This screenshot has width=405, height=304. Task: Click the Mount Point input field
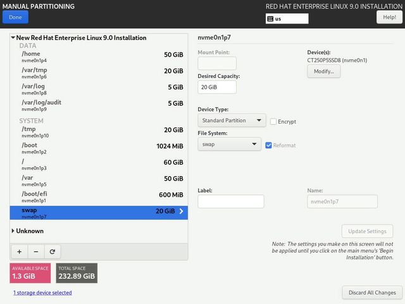(x=217, y=63)
